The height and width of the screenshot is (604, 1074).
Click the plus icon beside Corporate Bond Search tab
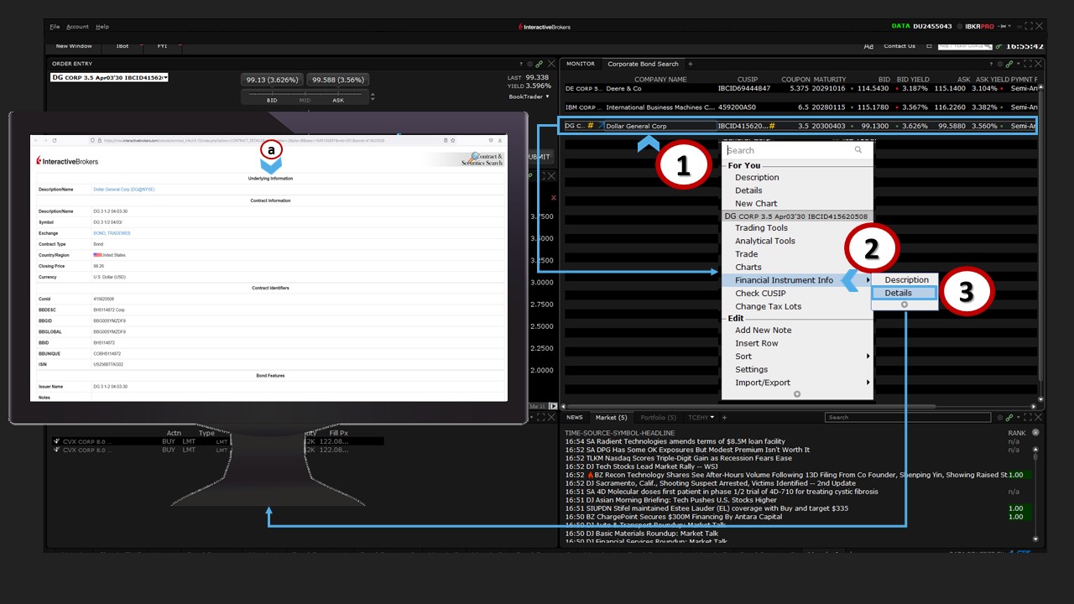tap(691, 64)
